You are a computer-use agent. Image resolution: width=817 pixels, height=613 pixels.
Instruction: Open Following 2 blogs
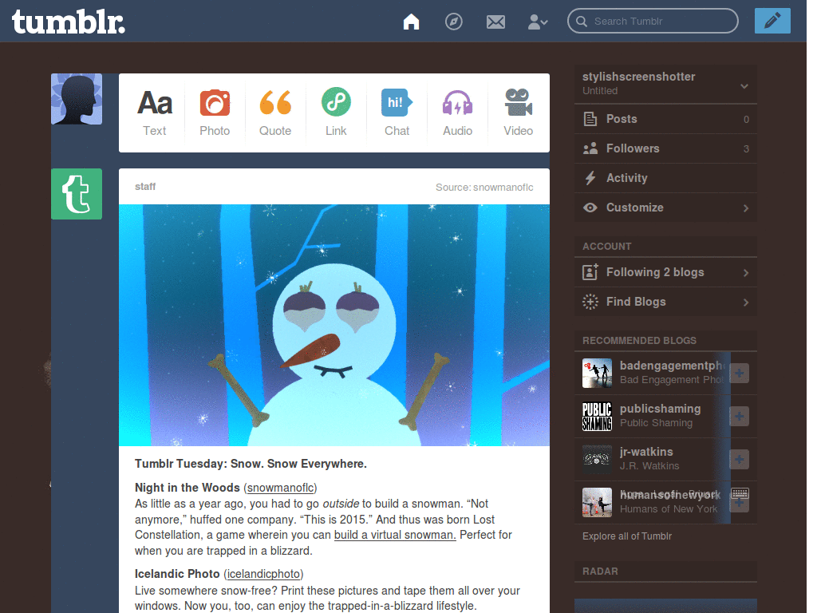[665, 272]
